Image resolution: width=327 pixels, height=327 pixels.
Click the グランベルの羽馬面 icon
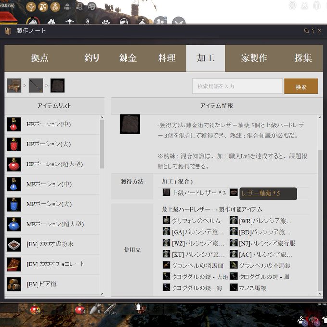(166, 265)
